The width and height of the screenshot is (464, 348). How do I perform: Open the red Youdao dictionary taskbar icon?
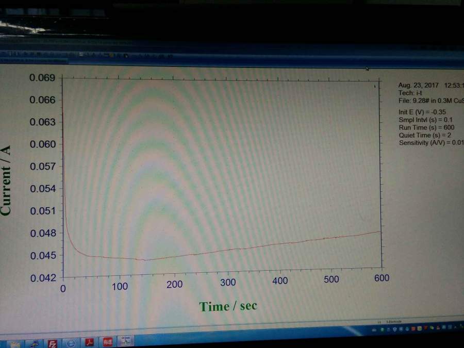point(107,342)
